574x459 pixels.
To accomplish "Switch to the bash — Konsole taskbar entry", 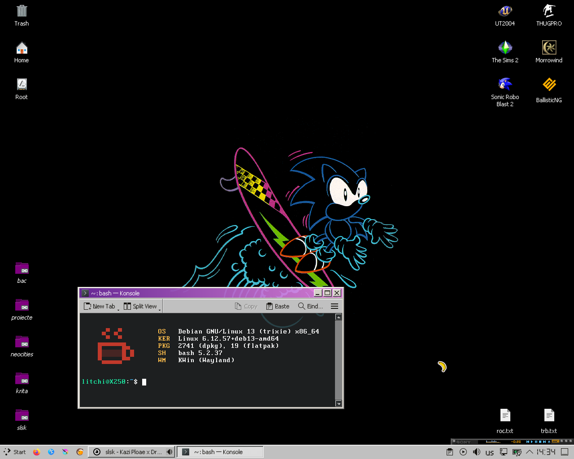I will click(x=220, y=452).
